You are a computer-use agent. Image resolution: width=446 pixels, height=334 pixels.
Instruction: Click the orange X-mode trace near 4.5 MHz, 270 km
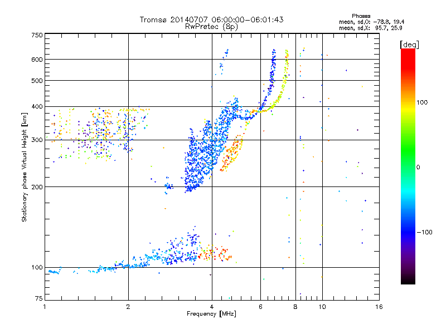pyautogui.click(x=232, y=154)
